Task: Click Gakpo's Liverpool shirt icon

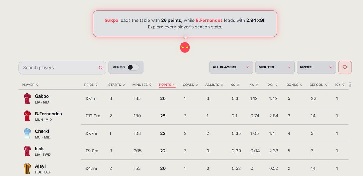Action: point(27,98)
